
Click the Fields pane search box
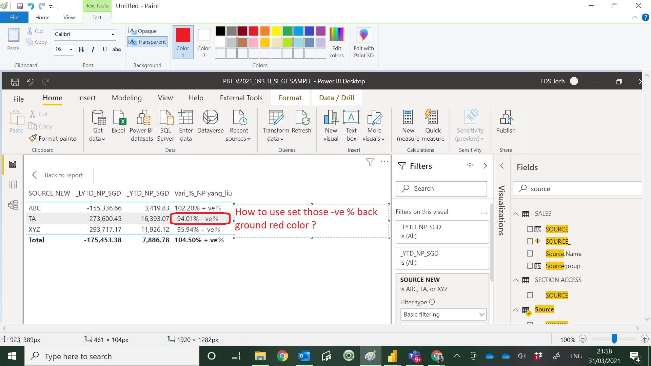coord(578,189)
